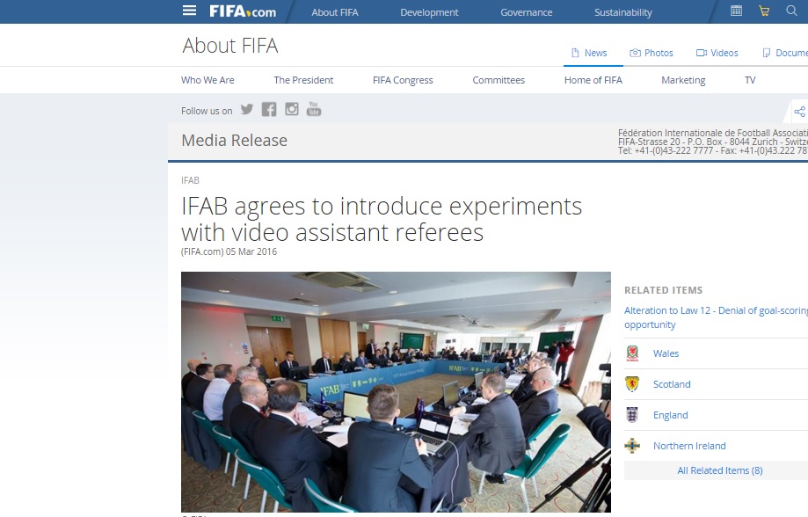This screenshot has width=808, height=517.
Task: Click the FIFA.com logo
Action: (x=242, y=11)
